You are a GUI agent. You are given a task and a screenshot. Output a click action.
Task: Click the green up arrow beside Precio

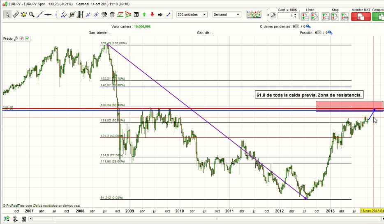click(x=27, y=39)
